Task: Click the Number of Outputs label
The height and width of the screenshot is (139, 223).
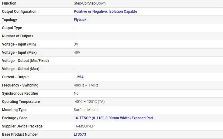Action: point(18,36)
